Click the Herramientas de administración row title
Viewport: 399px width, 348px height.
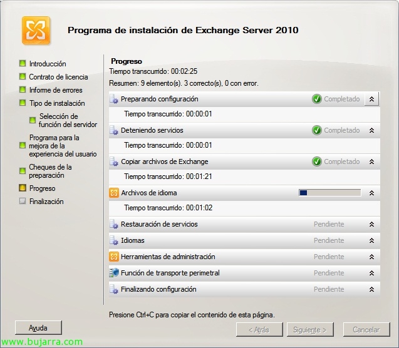168,257
